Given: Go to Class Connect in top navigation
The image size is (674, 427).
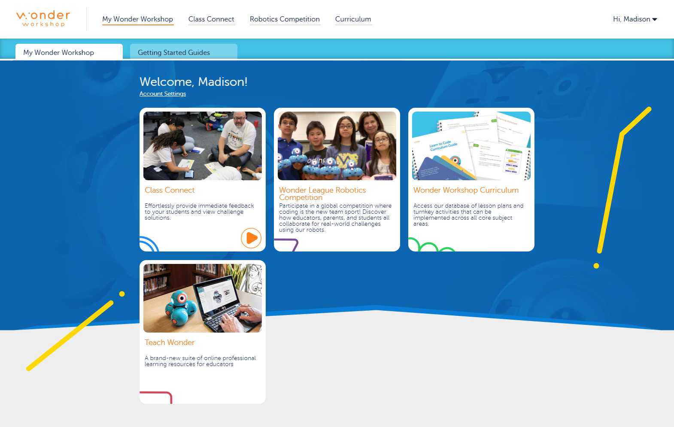Looking at the screenshot, I should coord(211,19).
